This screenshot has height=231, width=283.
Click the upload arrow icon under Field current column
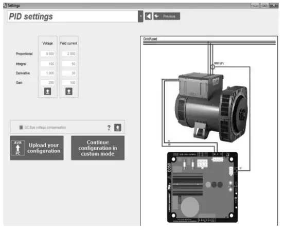pos(69,92)
